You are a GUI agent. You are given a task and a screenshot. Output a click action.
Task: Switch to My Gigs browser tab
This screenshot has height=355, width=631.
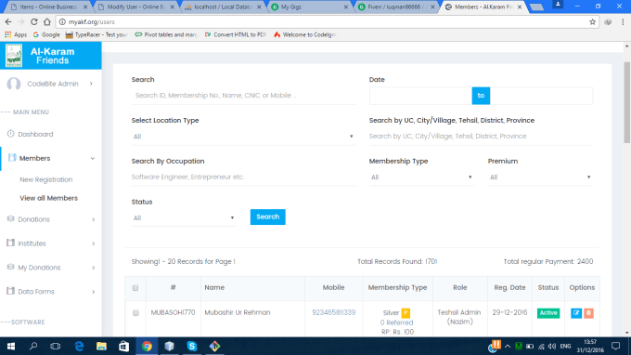310,7
